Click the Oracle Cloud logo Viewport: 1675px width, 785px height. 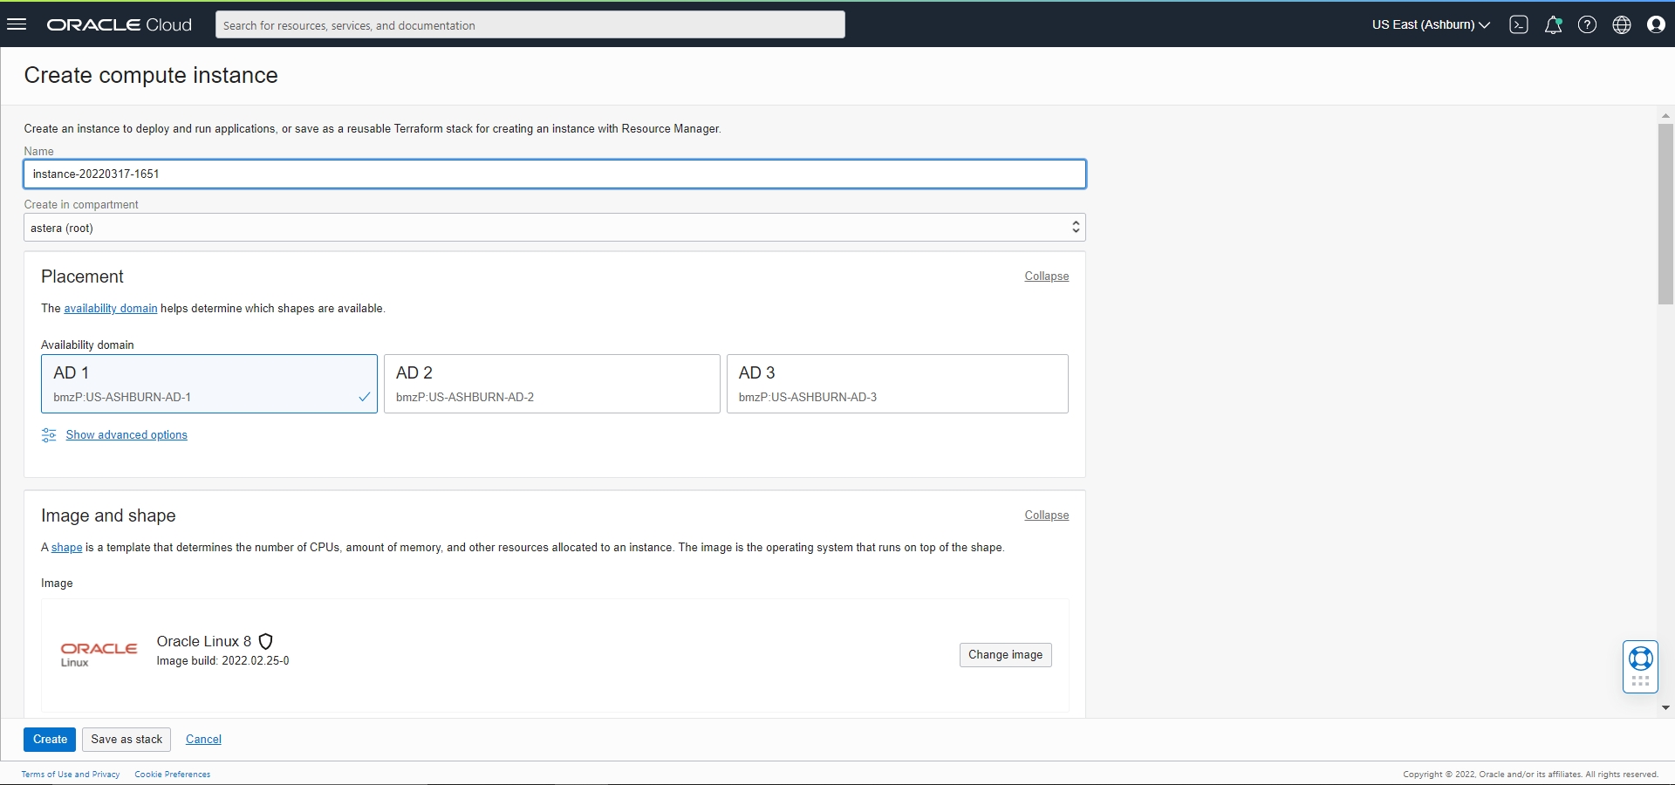pyautogui.click(x=120, y=24)
